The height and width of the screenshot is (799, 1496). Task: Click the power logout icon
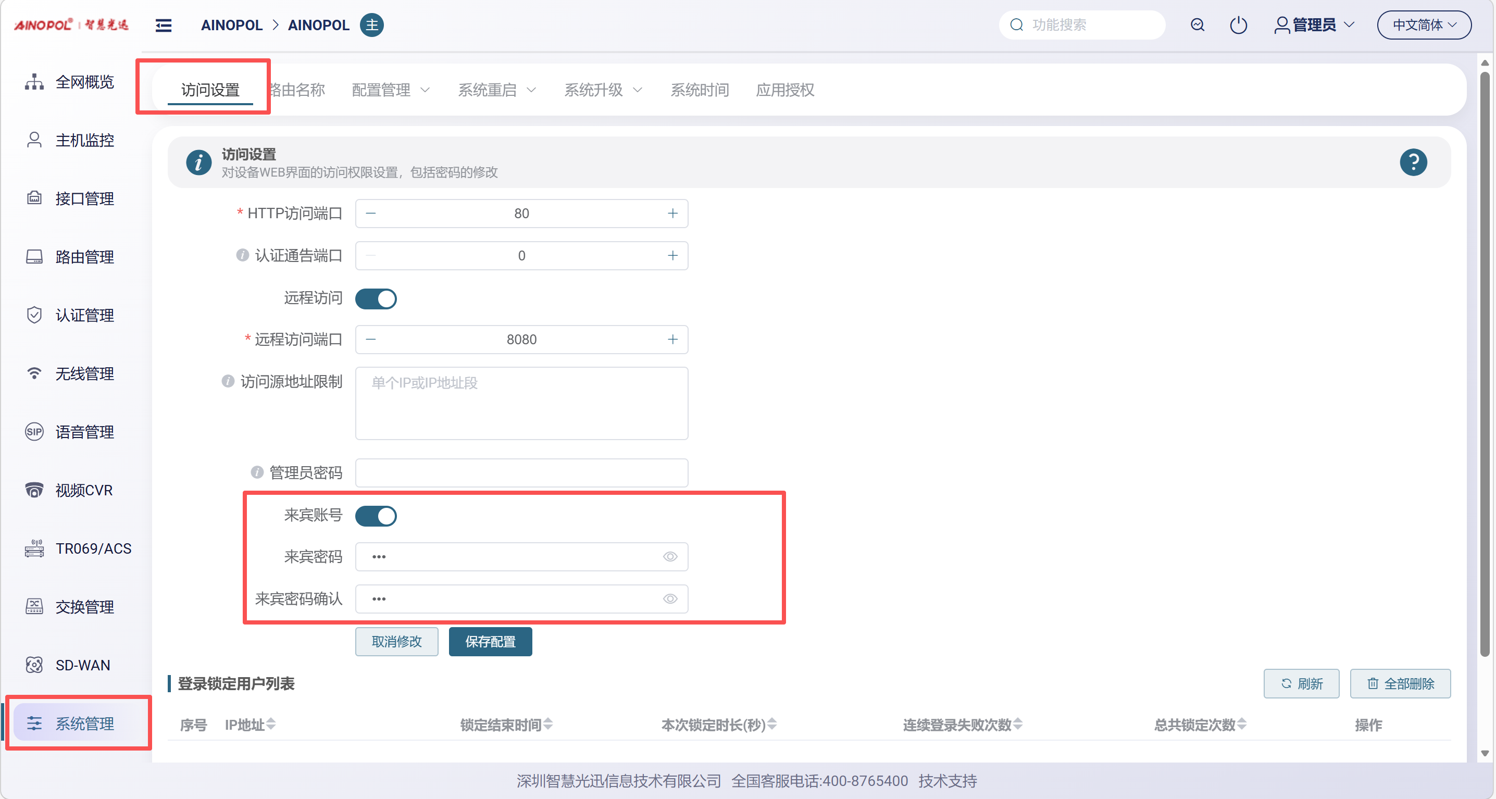tap(1238, 25)
